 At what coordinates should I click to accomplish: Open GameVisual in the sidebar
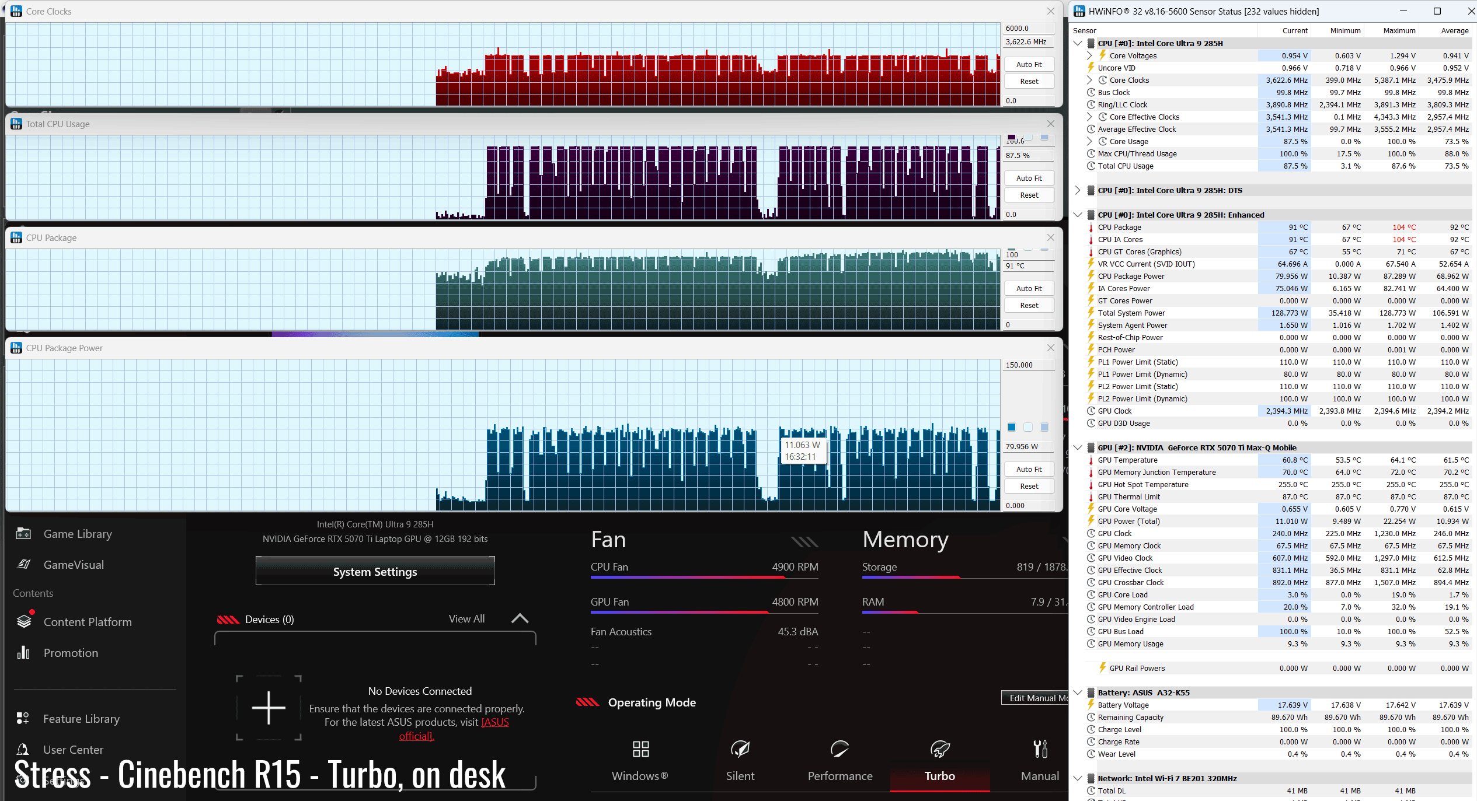pos(74,565)
